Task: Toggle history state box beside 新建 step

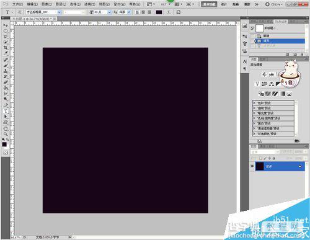Action: point(252,36)
